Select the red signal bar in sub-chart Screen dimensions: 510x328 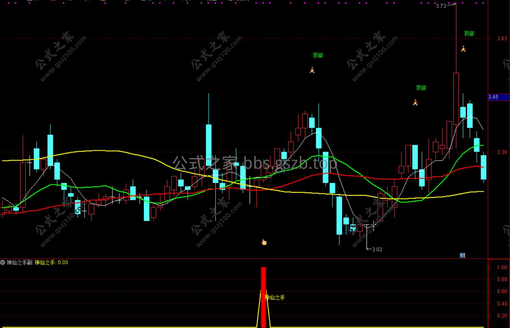pos(263,297)
